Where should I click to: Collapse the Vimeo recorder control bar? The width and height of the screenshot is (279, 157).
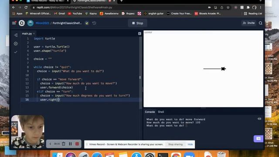pos(50,144)
